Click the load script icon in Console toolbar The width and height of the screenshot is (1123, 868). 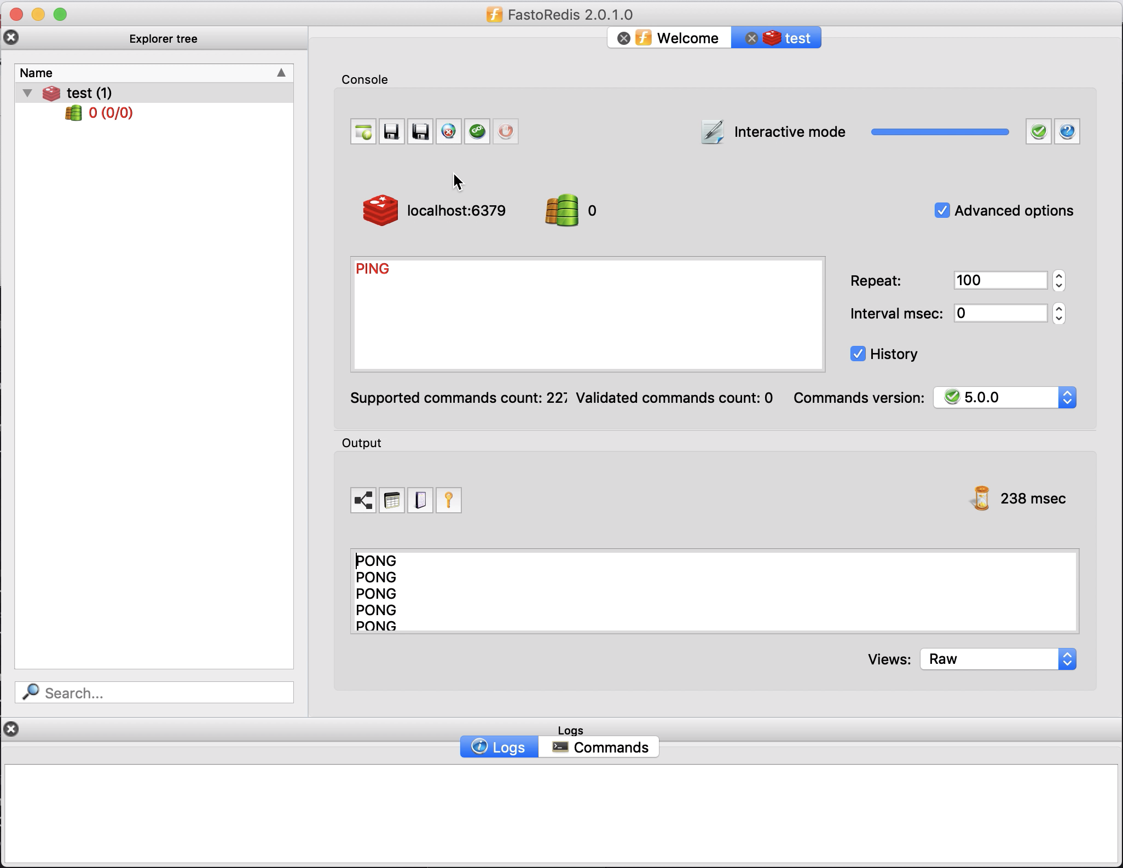point(363,131)
